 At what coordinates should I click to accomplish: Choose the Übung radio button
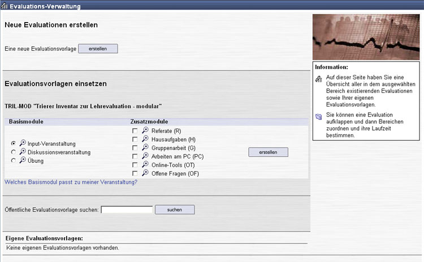point(14,161)
